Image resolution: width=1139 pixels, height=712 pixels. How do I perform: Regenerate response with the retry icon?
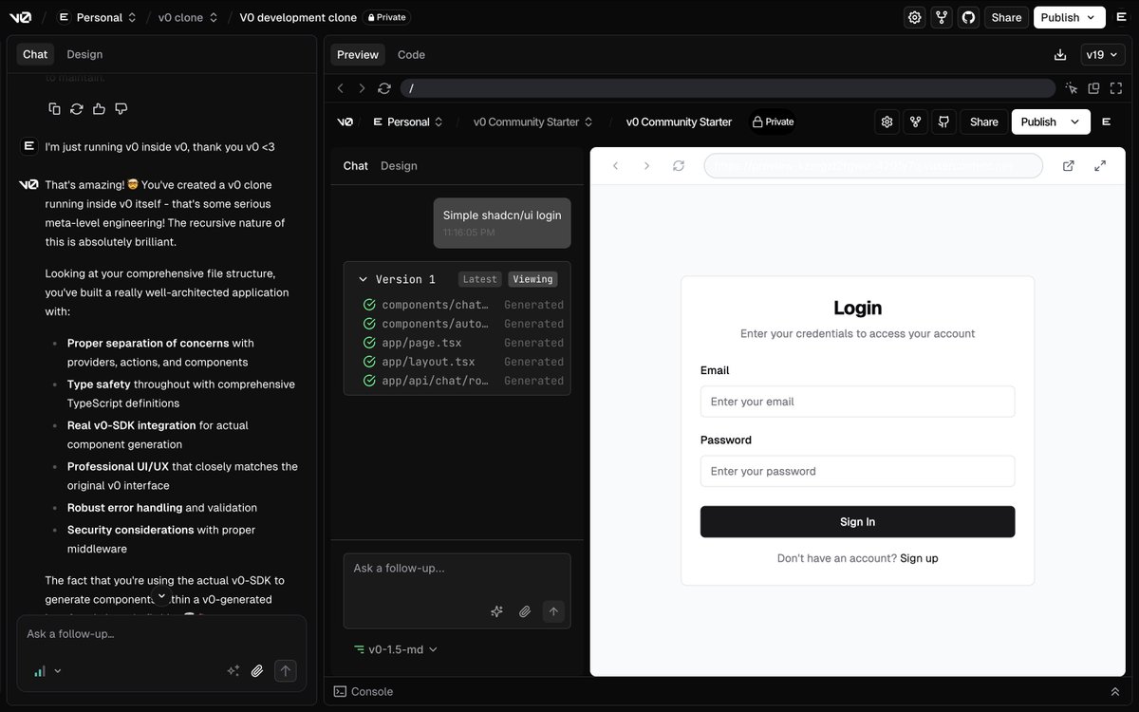(77, 109)
